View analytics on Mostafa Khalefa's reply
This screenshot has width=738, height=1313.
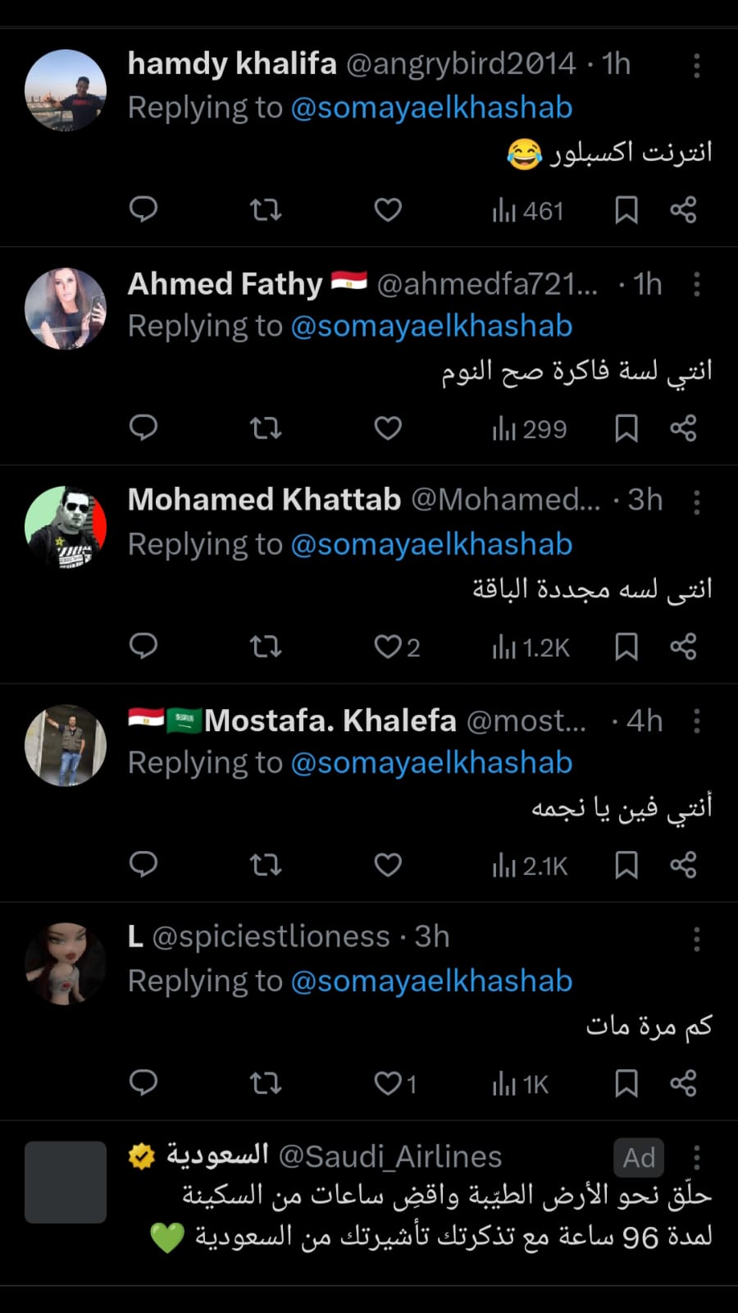[x=530, y=866]
